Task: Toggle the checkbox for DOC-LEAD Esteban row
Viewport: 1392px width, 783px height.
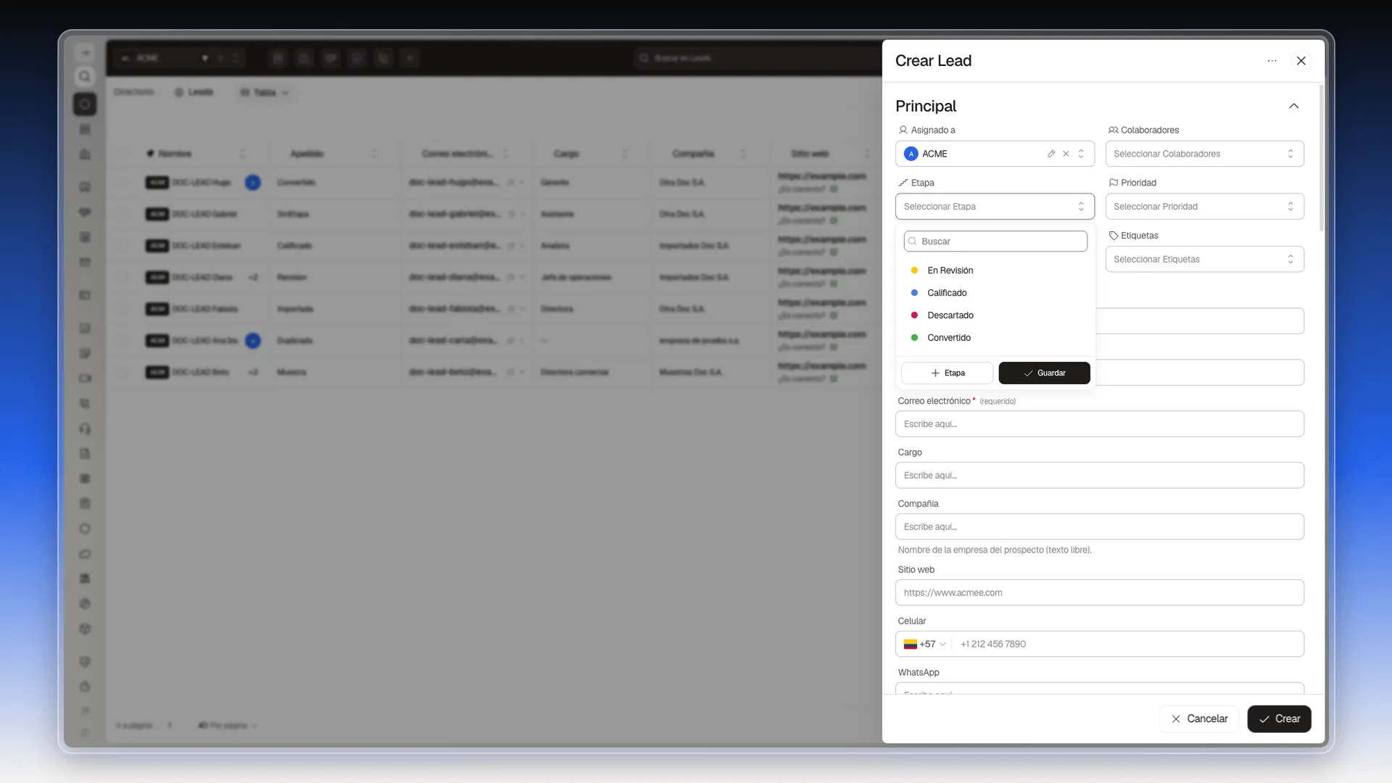Action: click(122, 246)
